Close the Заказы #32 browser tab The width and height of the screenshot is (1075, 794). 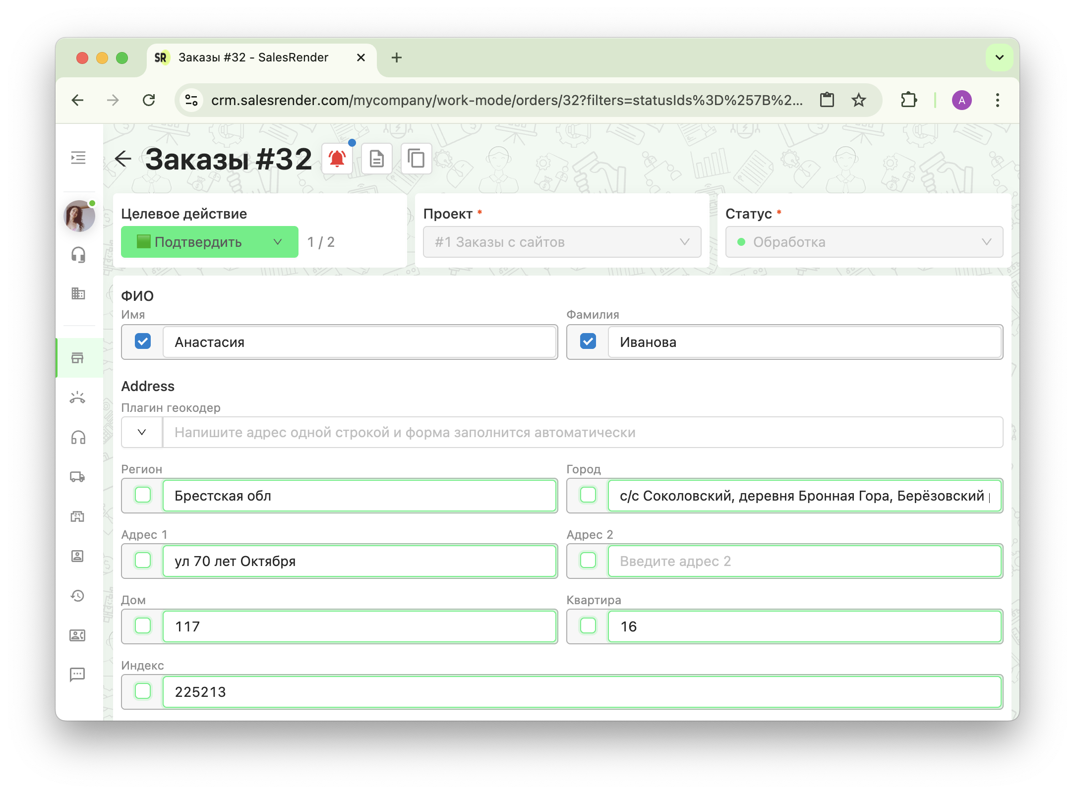pos(361,57)
